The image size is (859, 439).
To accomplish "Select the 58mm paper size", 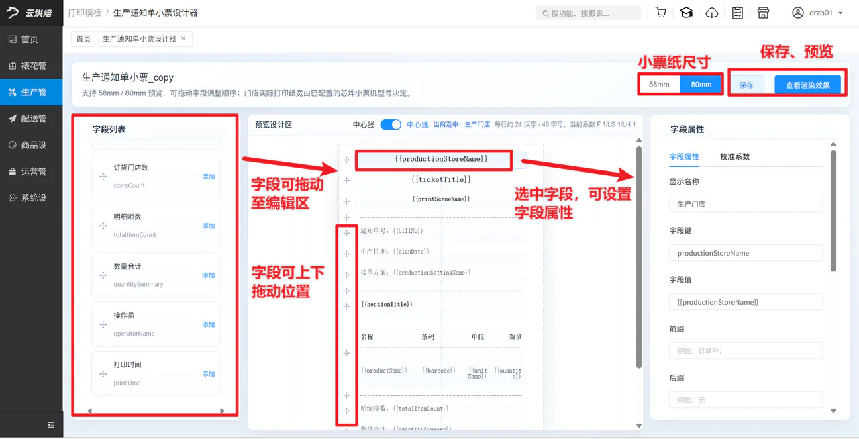I will [659, 85].
